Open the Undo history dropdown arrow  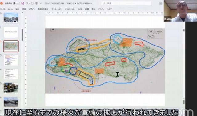point(29,3)
